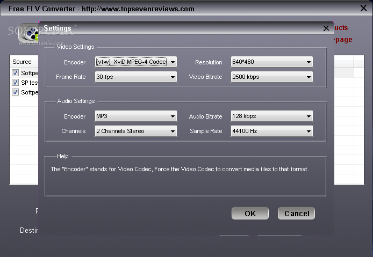Open the video Encoder dropdown
This screenshot has height=257, width=373.
coord(136,62)
